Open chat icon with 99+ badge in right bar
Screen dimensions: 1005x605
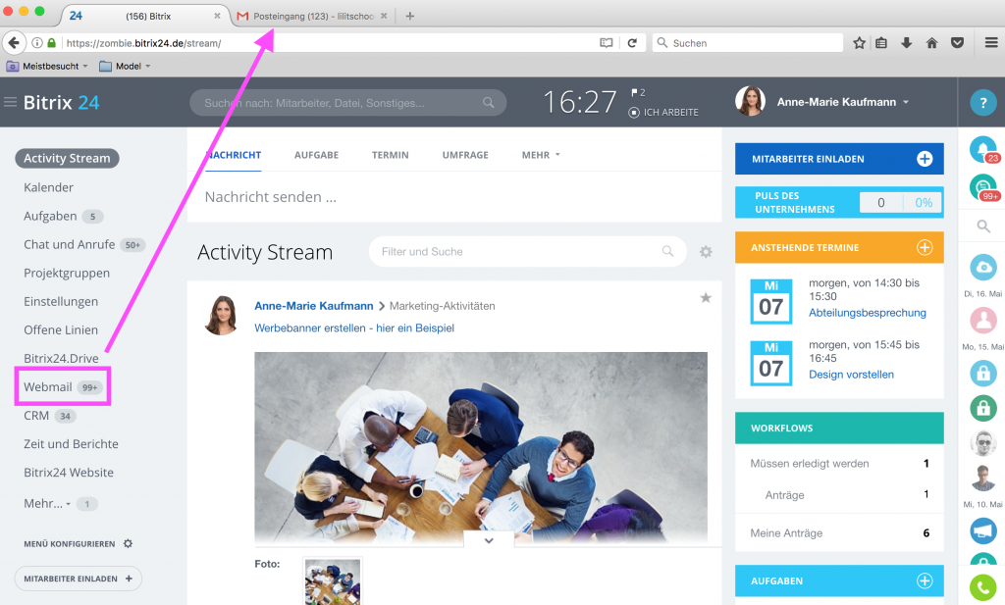(983, 187)
